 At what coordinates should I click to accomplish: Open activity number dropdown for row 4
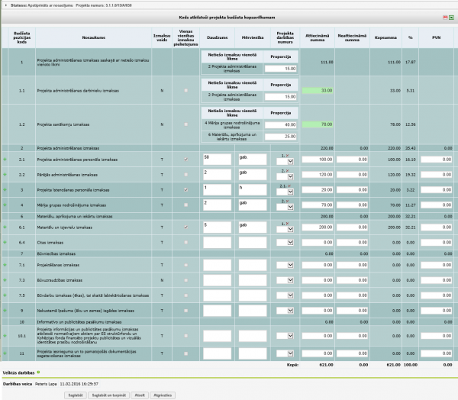tap(285, 205)
